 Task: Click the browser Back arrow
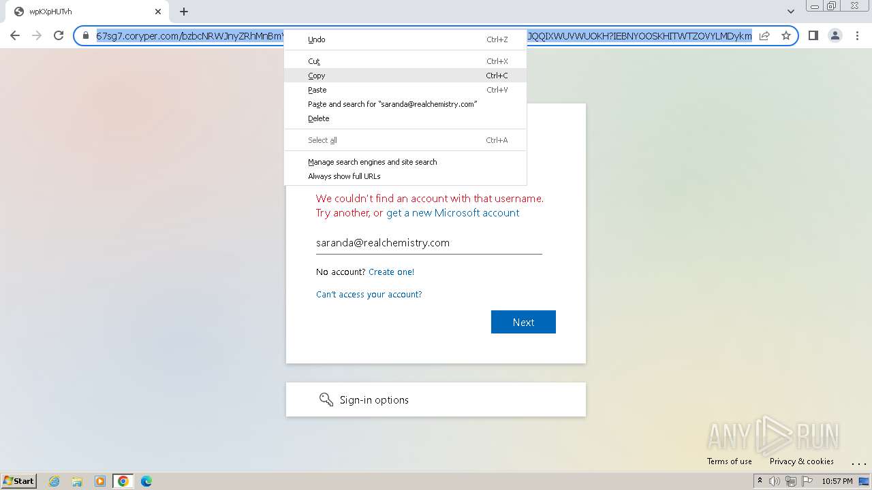15,35
